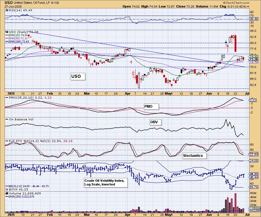This screenshot has height=217, width=261.
Task: Click the red down arrow beside Chg
Action: click(248, 7)
